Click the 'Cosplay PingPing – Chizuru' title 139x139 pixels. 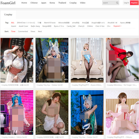(x=119, y=137)
